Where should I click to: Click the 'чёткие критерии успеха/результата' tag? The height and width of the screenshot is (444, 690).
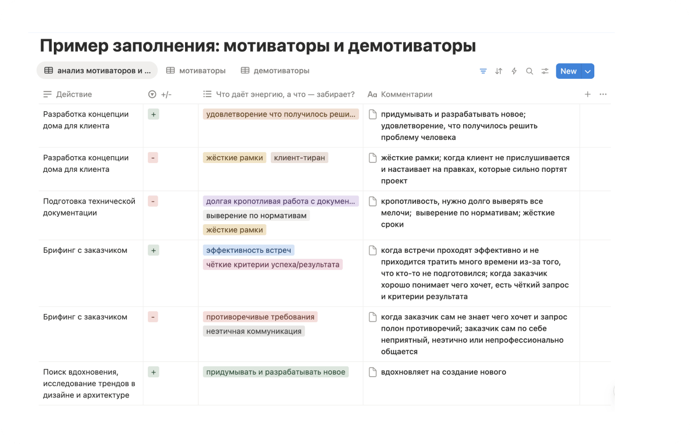point(273,265)
